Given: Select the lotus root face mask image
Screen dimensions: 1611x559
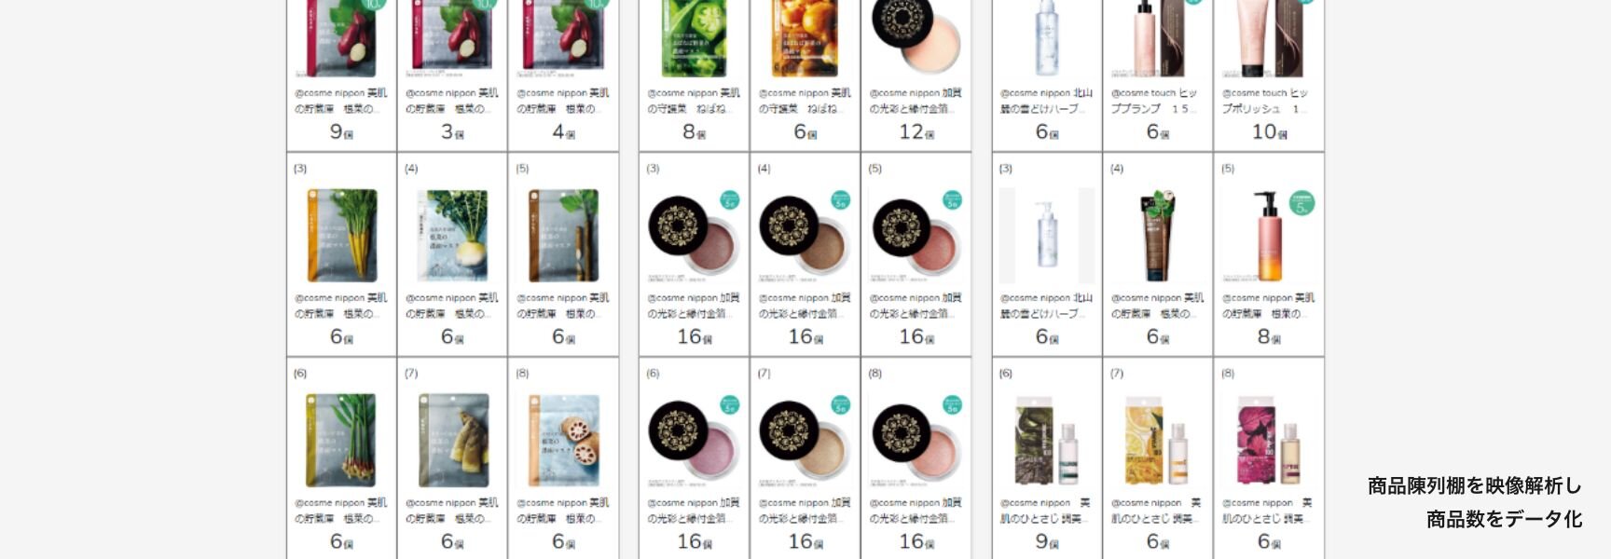Looking at the screenshot, I should [563, 441].
